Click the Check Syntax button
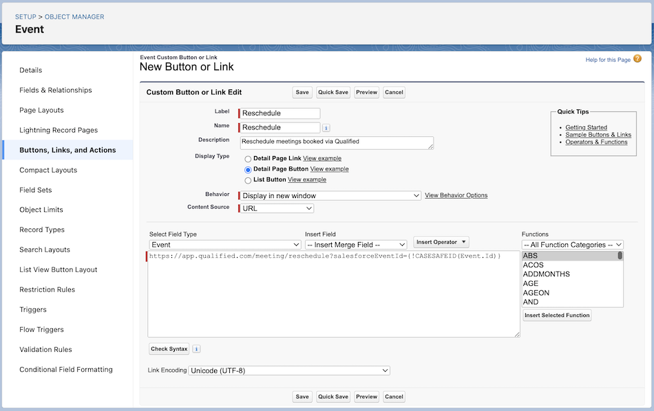 169,349
